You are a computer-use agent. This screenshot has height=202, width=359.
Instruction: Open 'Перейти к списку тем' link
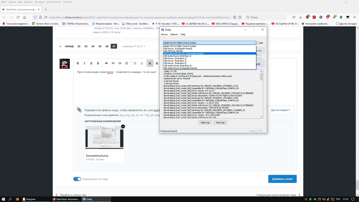[71, 195]
